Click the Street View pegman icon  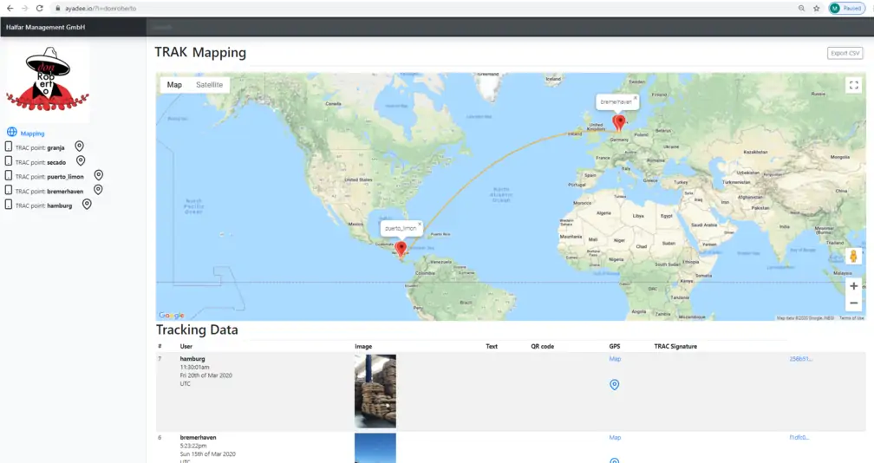pos(853,257)
